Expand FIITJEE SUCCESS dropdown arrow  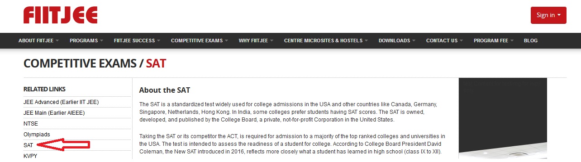point(158,40)
